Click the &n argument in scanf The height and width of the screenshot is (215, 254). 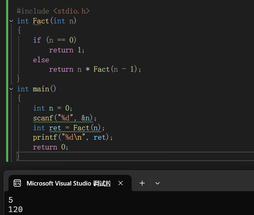click(x=85, y=118)
